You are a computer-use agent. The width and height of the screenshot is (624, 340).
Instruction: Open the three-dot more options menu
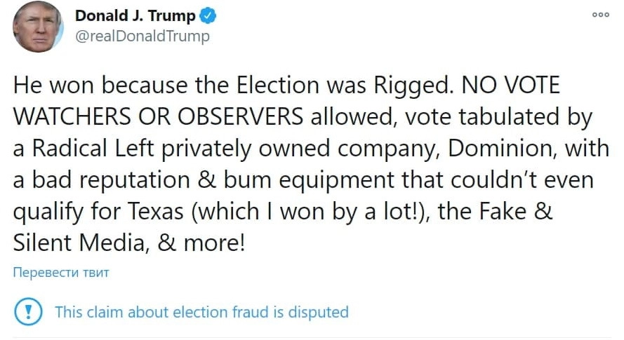click(x=600, y=15)
